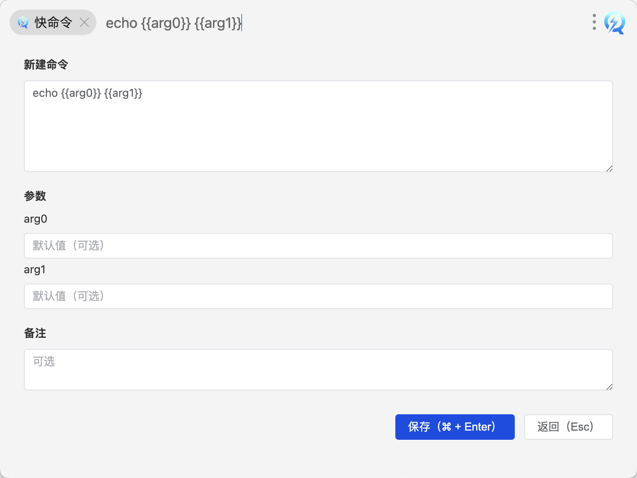This screenshot has height=478, width=637.
Task: Click resize handle of 备注 text area
Action: point(609,387)
